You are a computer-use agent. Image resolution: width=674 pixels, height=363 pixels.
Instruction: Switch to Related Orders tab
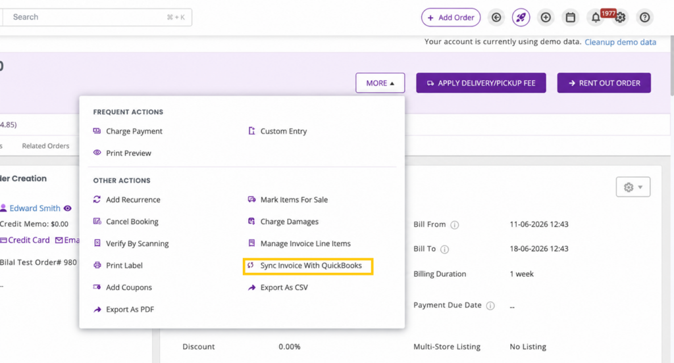45,146
